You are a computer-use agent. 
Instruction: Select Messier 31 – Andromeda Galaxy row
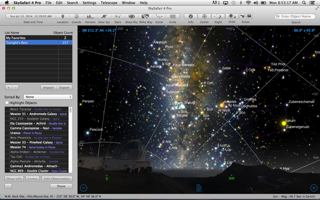[37, 114]
